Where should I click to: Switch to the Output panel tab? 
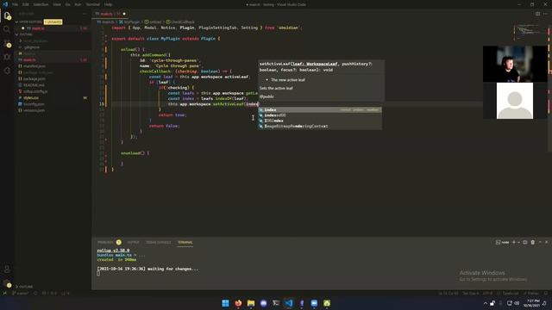tap(133, 242)
